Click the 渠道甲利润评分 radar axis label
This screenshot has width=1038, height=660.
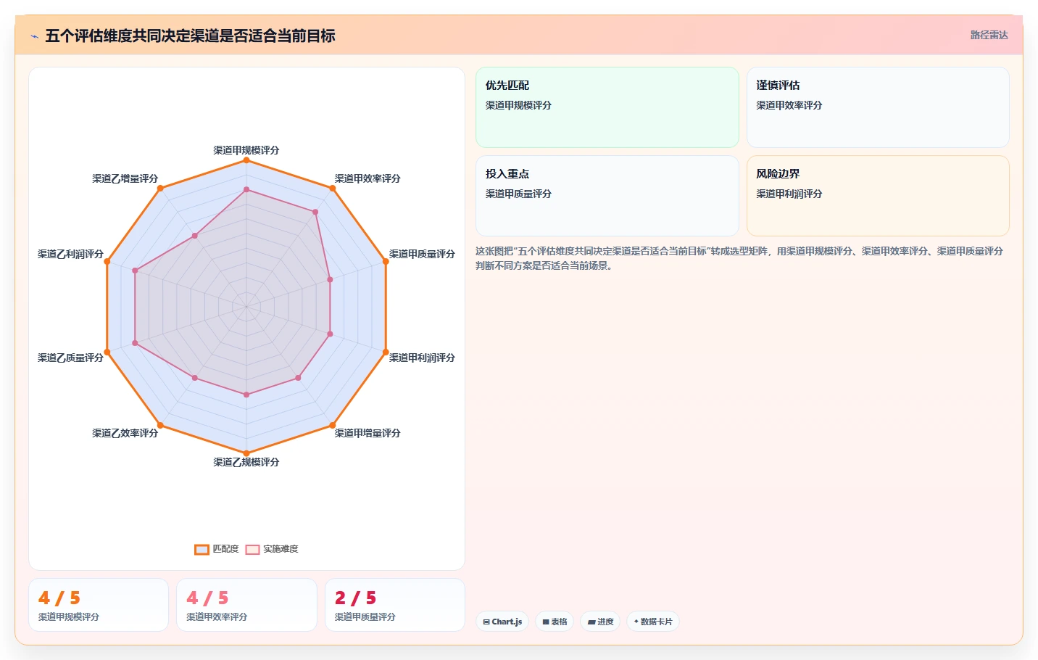pyautogui.click(x=422, y=358)
